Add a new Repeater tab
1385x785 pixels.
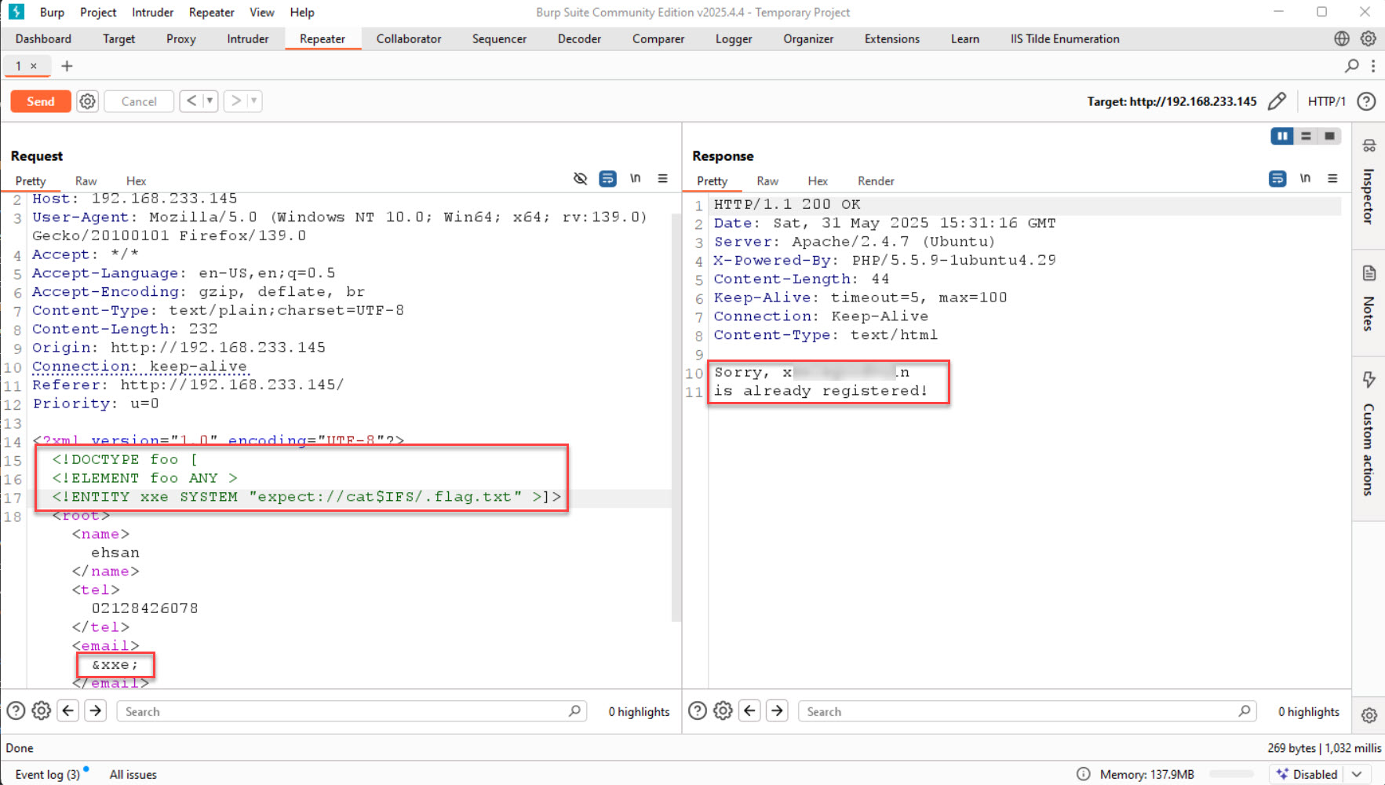pyautogui.click(x=67, y=66)
